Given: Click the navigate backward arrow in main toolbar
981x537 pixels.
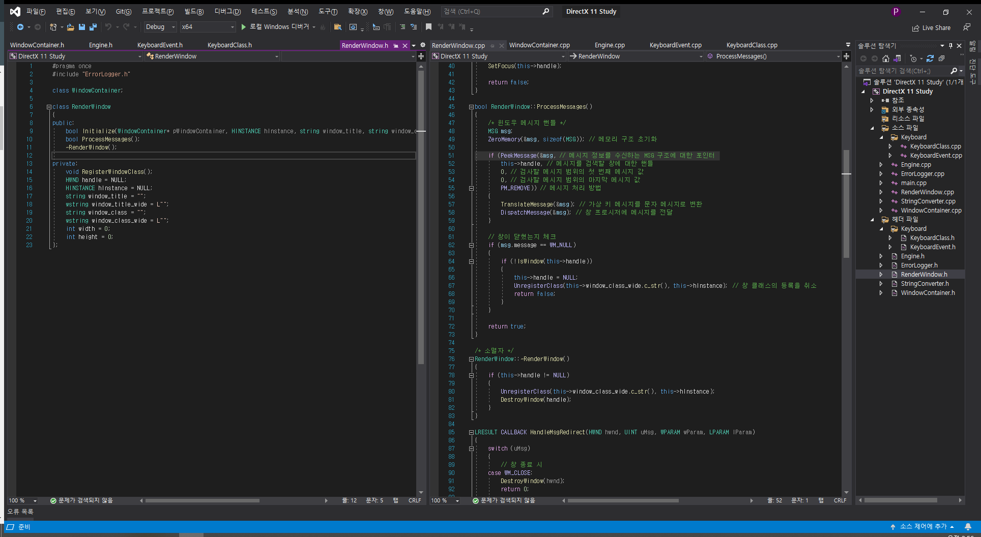Looking at the screenshot, I should pyautogui.click(x=20, y=27).
